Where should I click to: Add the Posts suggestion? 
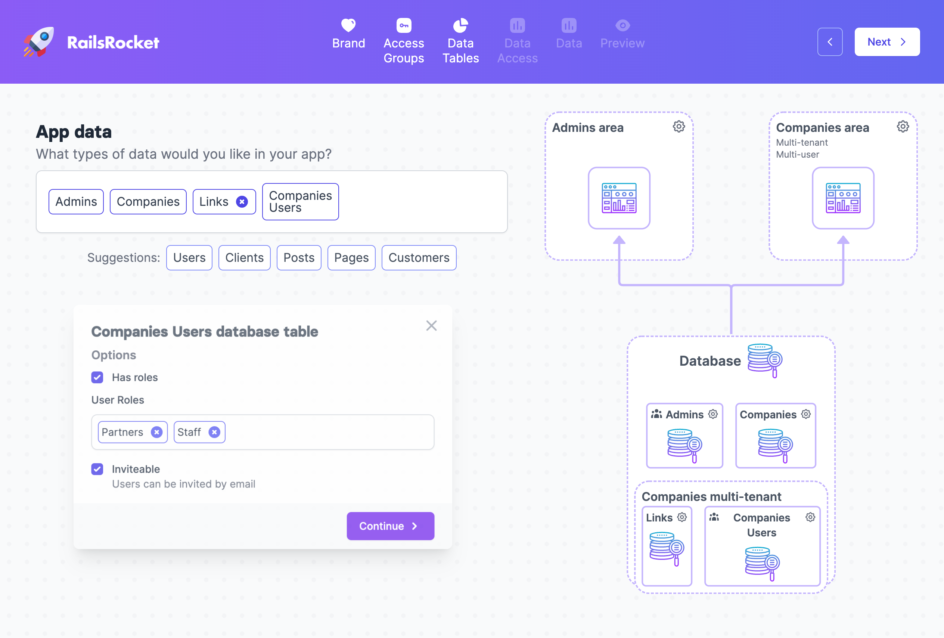[299, 258]
